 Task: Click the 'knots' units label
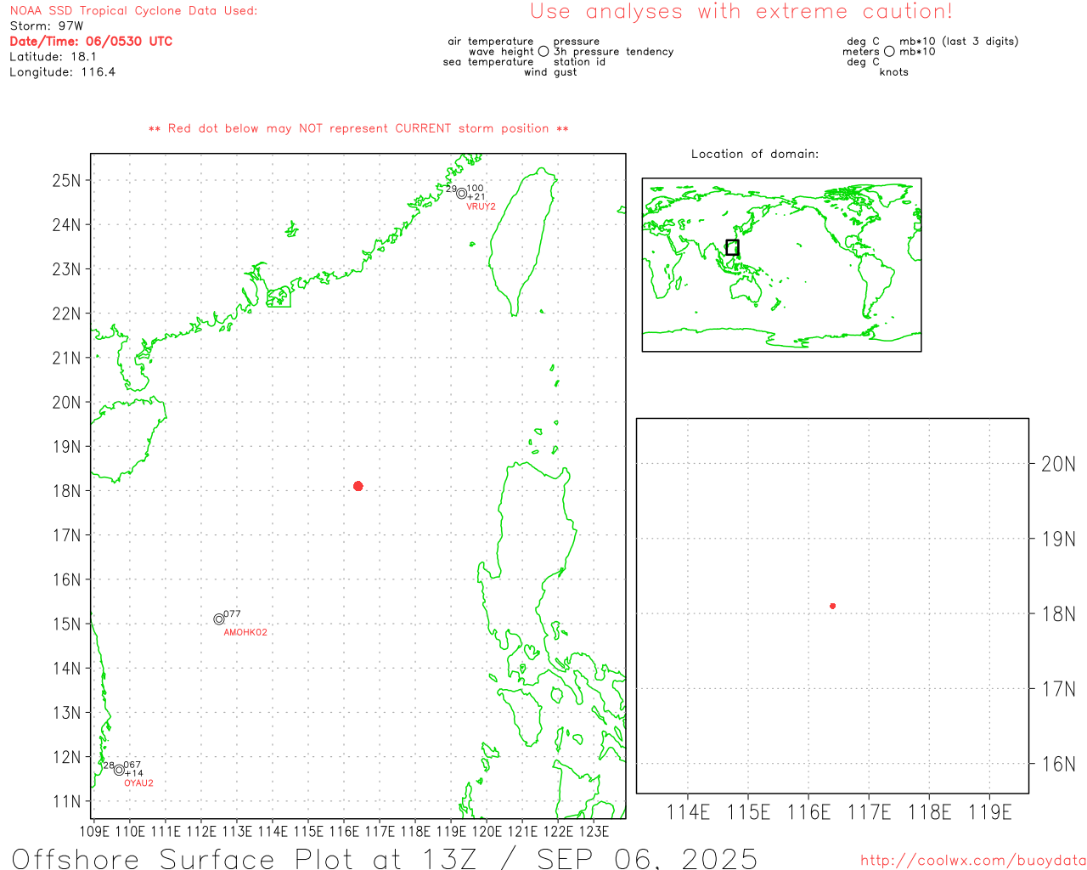893,72
